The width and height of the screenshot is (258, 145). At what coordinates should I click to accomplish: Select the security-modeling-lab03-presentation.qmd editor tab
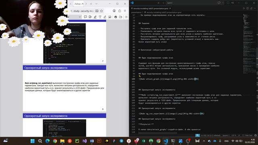[x=151, y=8]
